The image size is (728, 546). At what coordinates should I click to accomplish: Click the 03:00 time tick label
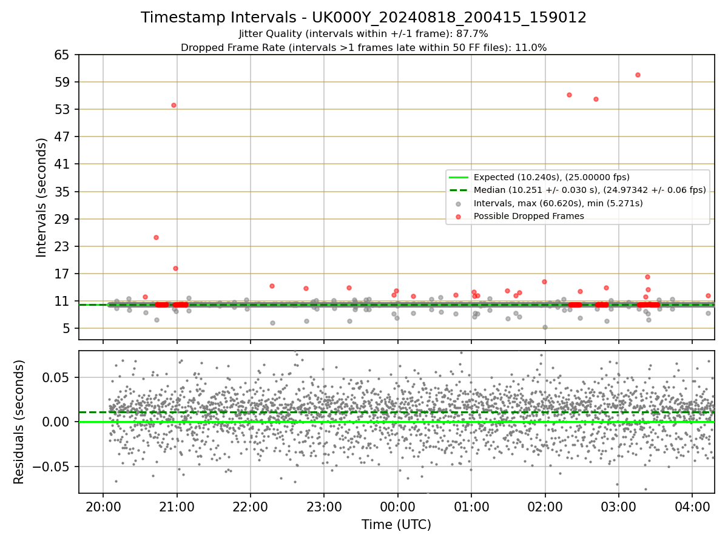point(618,506)
